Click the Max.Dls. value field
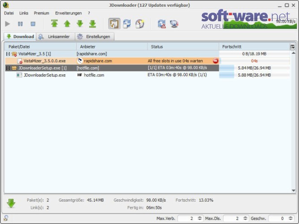The width and height of the screenshot is (299, 224). [x=232, y=218]
